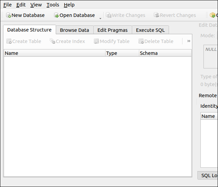Image resolution: width=218 pixels, height=187 pixels.
Task: Open the View menu
Action: click(x=36, y=5)
